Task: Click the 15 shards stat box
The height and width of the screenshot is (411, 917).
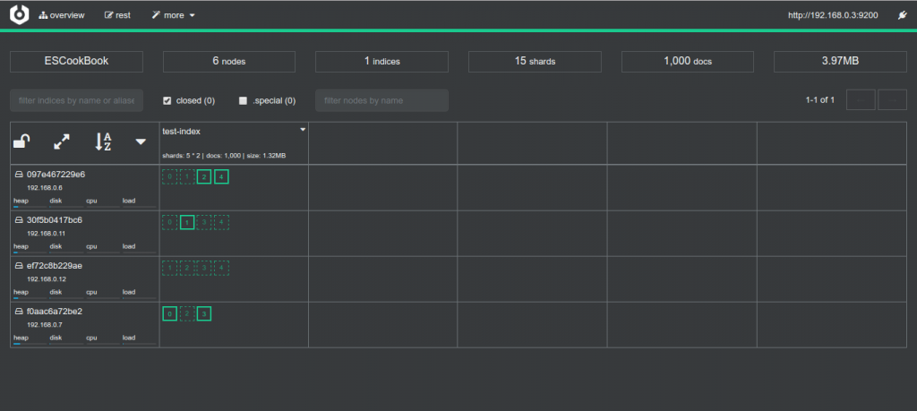Action: click(x=536, y=62)
